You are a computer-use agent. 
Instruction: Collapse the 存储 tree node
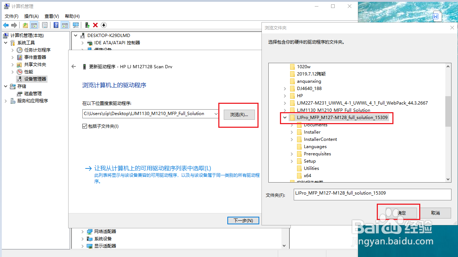tap(6, 86)
